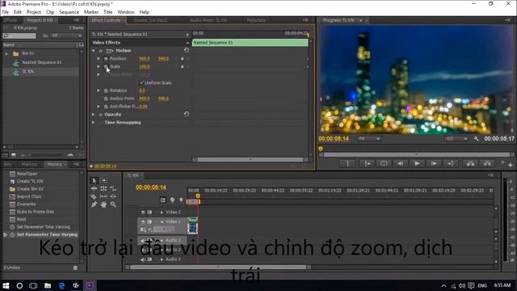Select the Pen tool
The image size is (517, 291).
(x=94, y=205)
